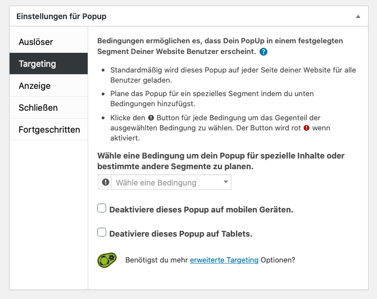Enable 'Deaktiviere dieses Popup auf mobilen Geräten' checkbox

click(102, 208)
